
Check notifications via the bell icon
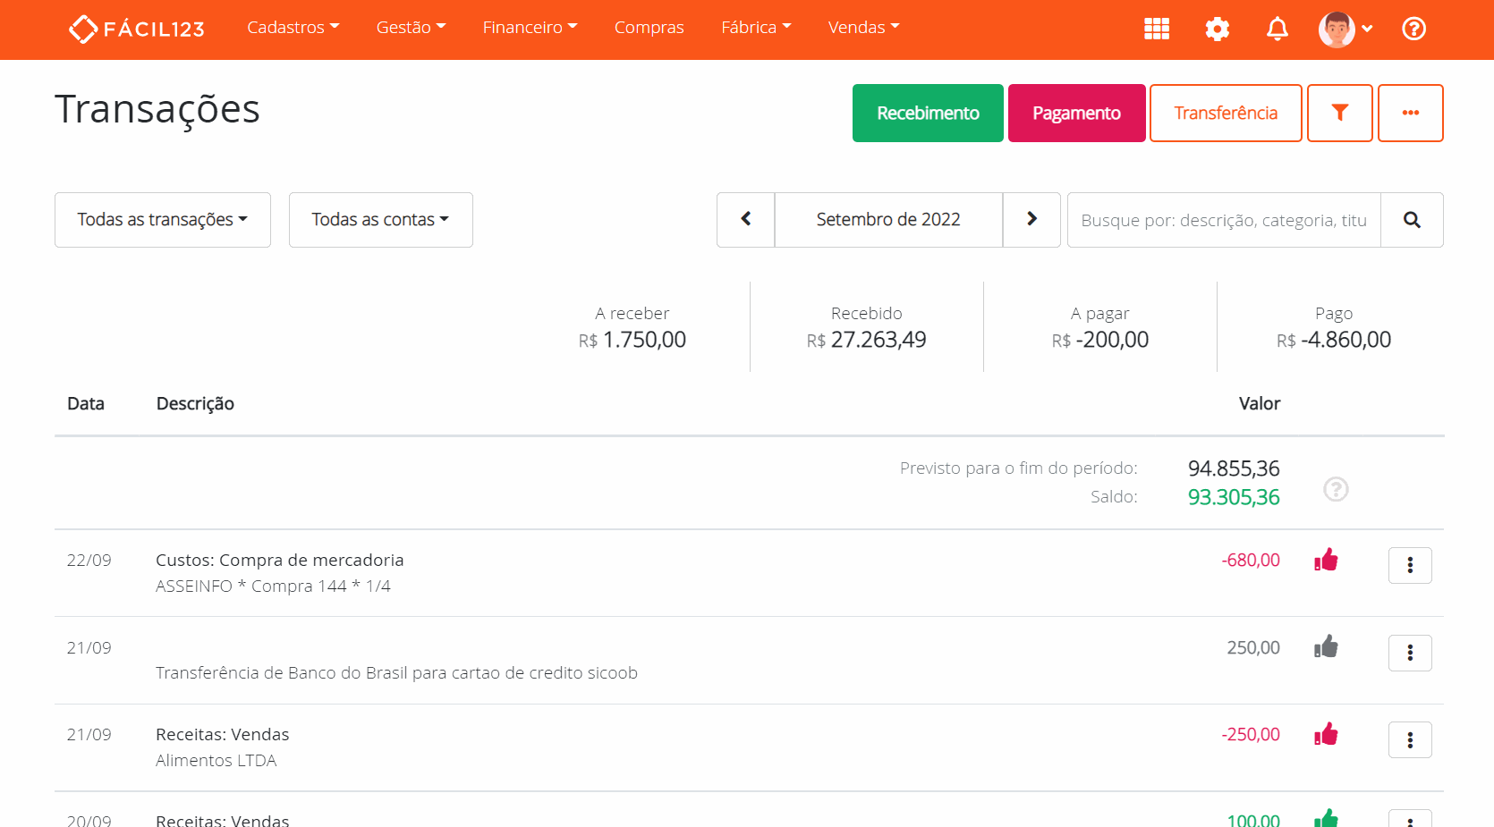tap(1278, 29)
